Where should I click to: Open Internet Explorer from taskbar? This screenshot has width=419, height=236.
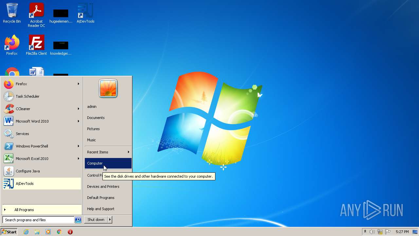pyautogui.click(x=26, y=232)
